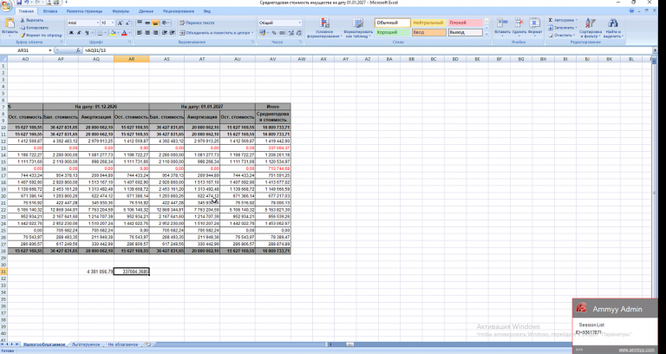Screen dimensions: 666x354
Task: Click Объединить и поместить в центре
Action: point(213,33)
